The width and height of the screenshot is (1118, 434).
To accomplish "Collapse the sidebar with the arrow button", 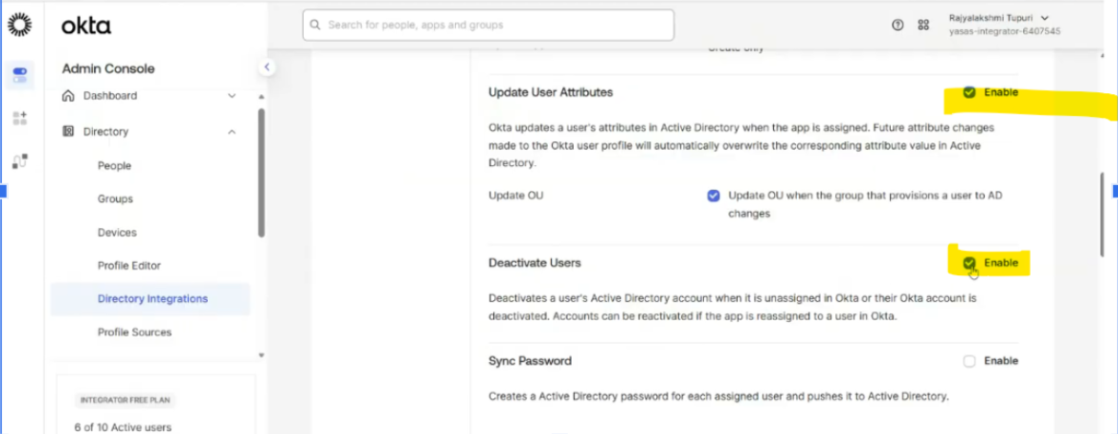I will coord(267,66).
